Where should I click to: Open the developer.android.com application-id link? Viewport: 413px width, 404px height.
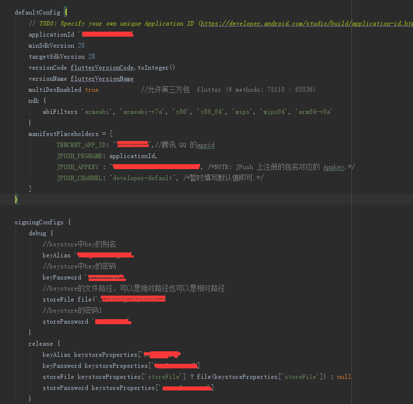[x=307, y=24]
